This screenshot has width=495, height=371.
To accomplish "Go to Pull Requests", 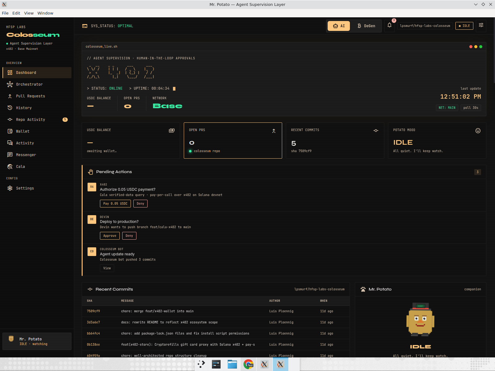I will coord(37,96).
